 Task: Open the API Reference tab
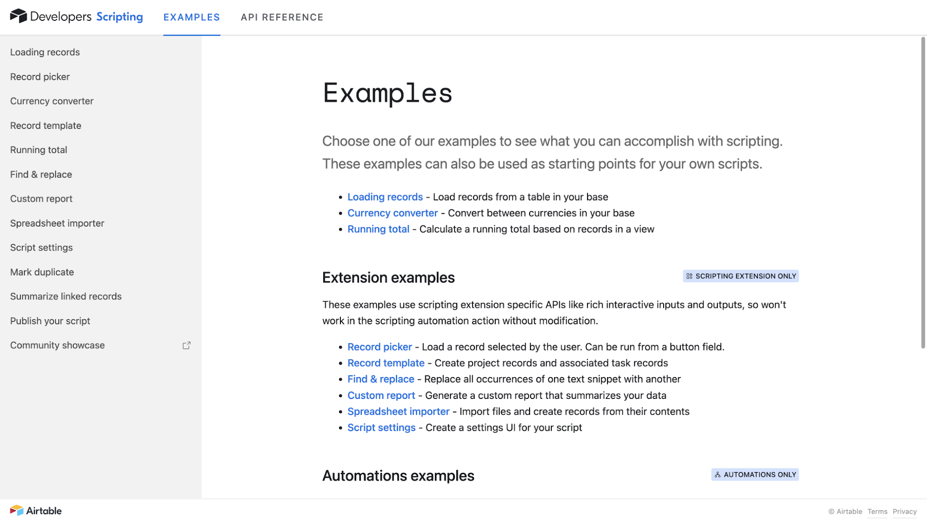[282, 17]
